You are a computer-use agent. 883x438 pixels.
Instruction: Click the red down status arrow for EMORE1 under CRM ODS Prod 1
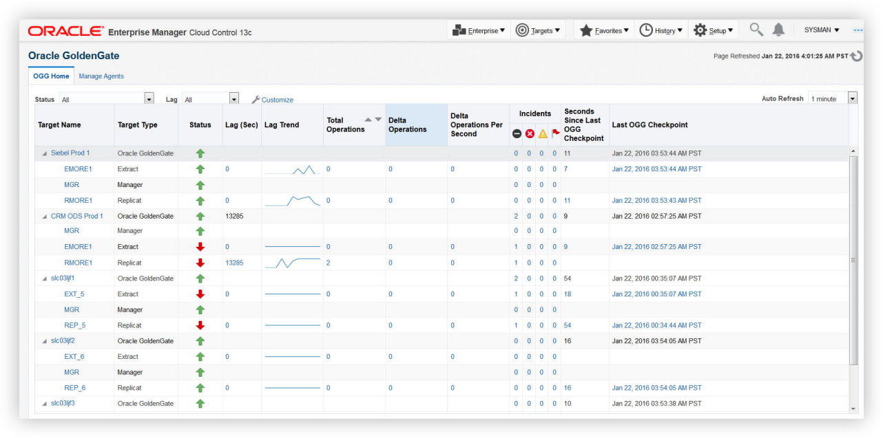pyautogui.click(x=200, y=247)
